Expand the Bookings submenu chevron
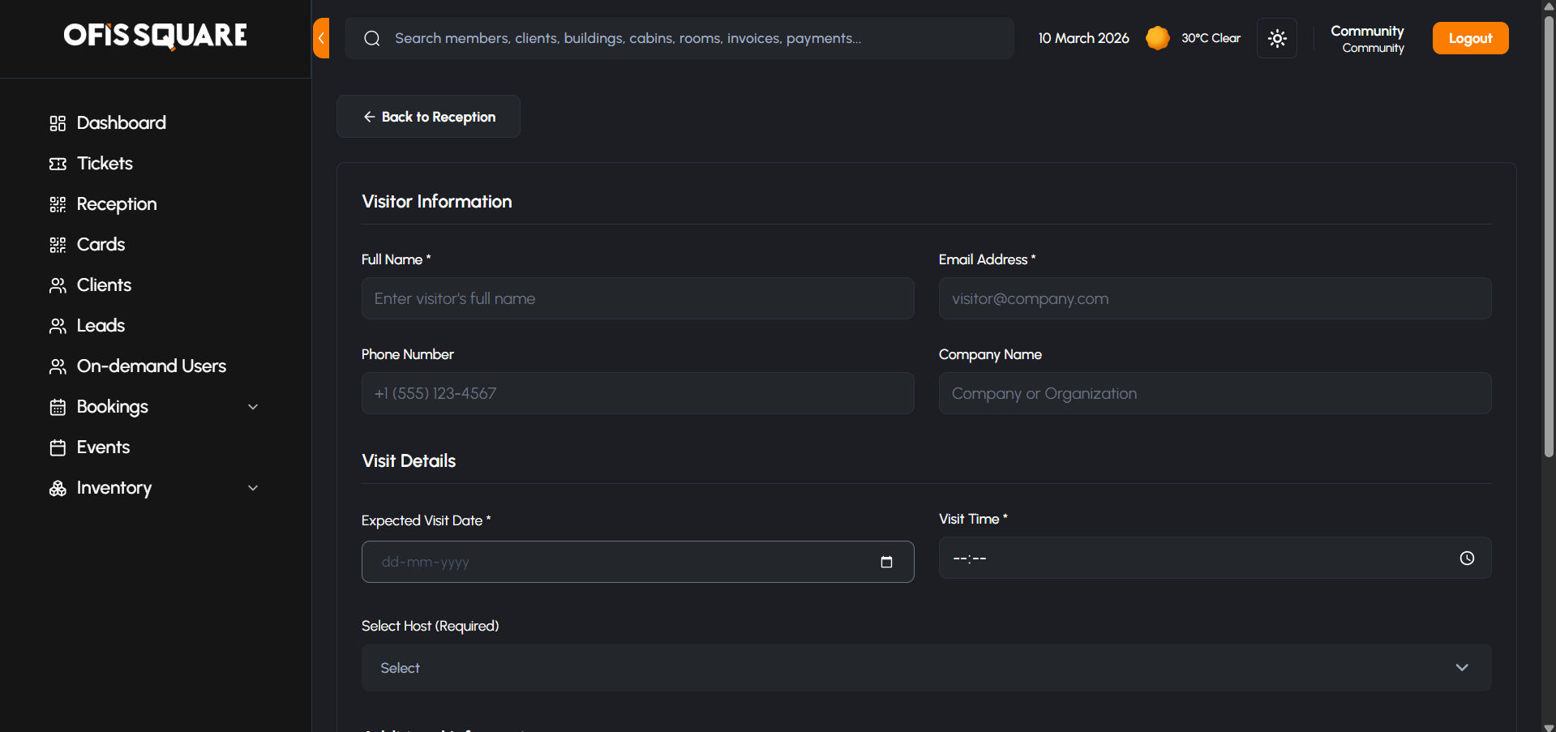This screenshot has width=1556, height=732. (x=253, y=407)
